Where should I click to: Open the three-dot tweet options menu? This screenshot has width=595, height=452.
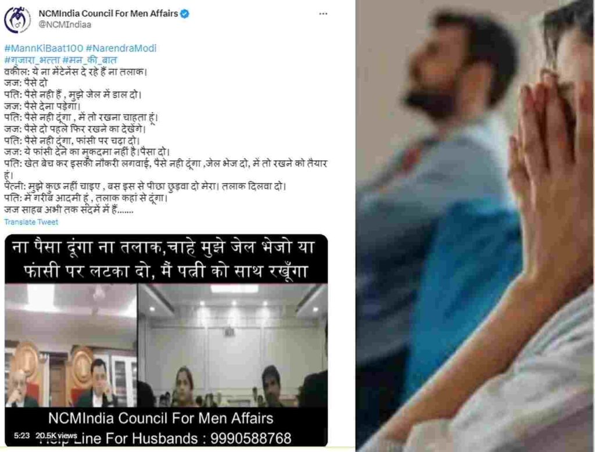(x=323, y=14)
